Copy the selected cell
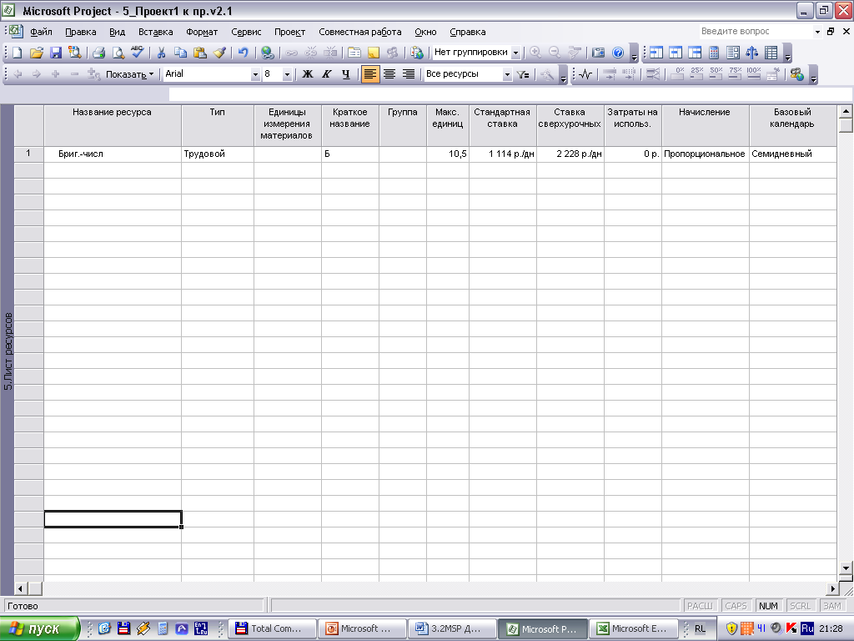This screenshot has height=641, width=854. [x=180, y=53]
